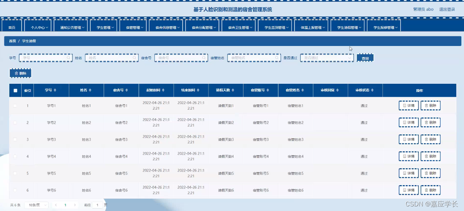Check the box for row 学号6
This screenshot has height=211, width=464.
pyautogui.click(x=15, y=190)
